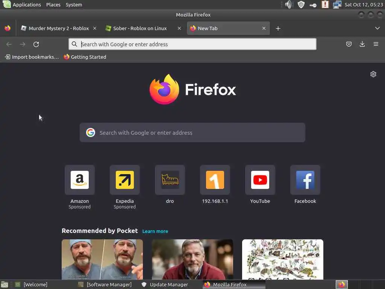
Task: Open the Applications menu
Action: [27, 5]
